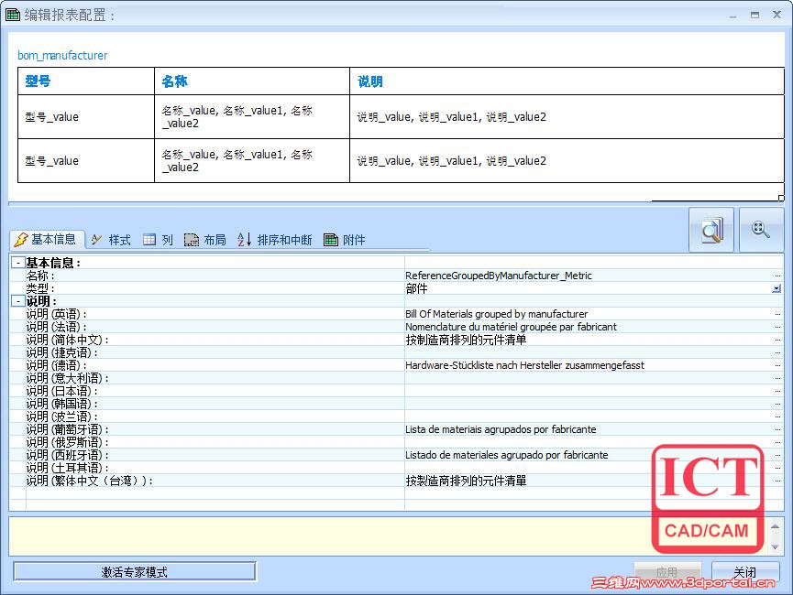Click scroll up arrow of description box
The image size is (793, 595).
pyautogui.click(x=776, y=527)
